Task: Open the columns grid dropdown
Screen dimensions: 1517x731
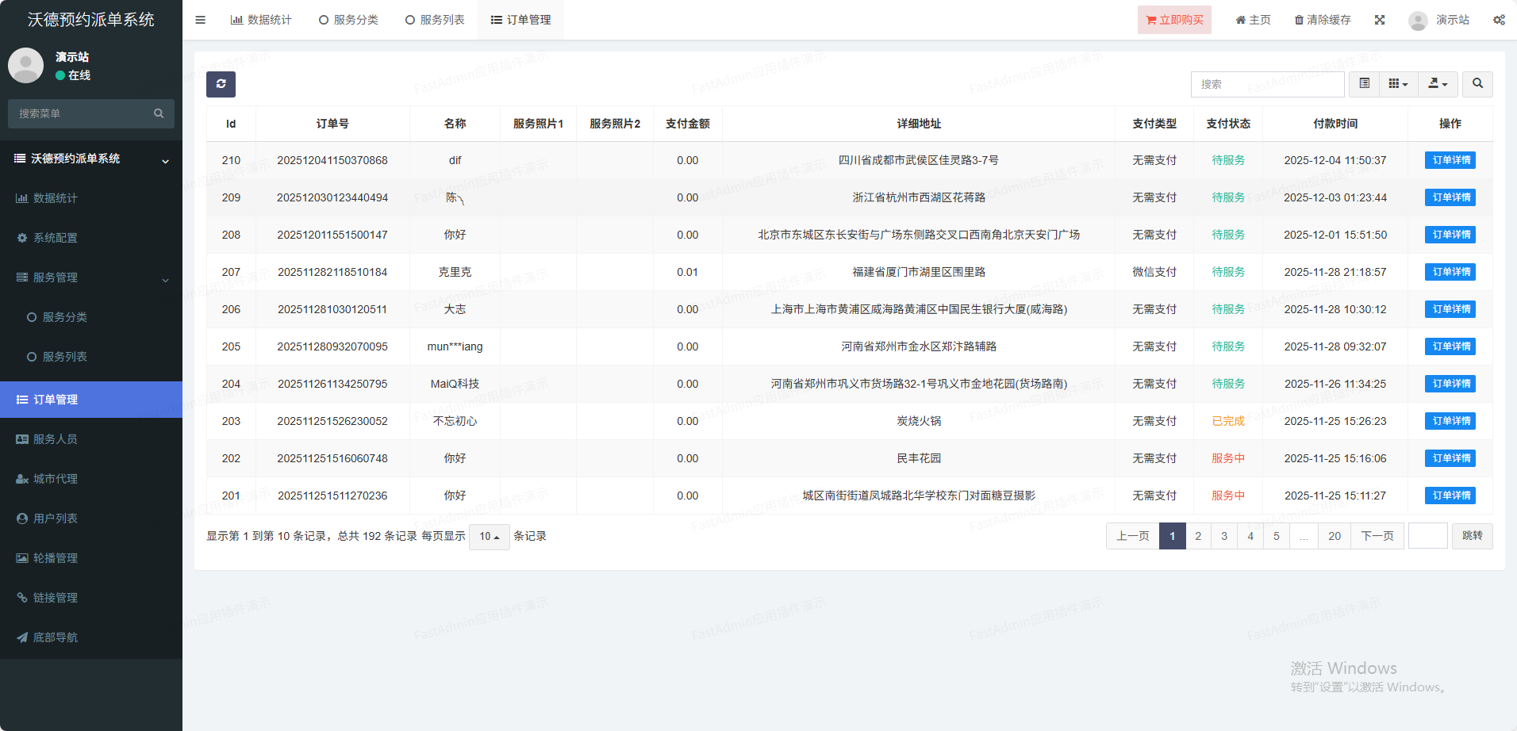Action: [1398, 84]
